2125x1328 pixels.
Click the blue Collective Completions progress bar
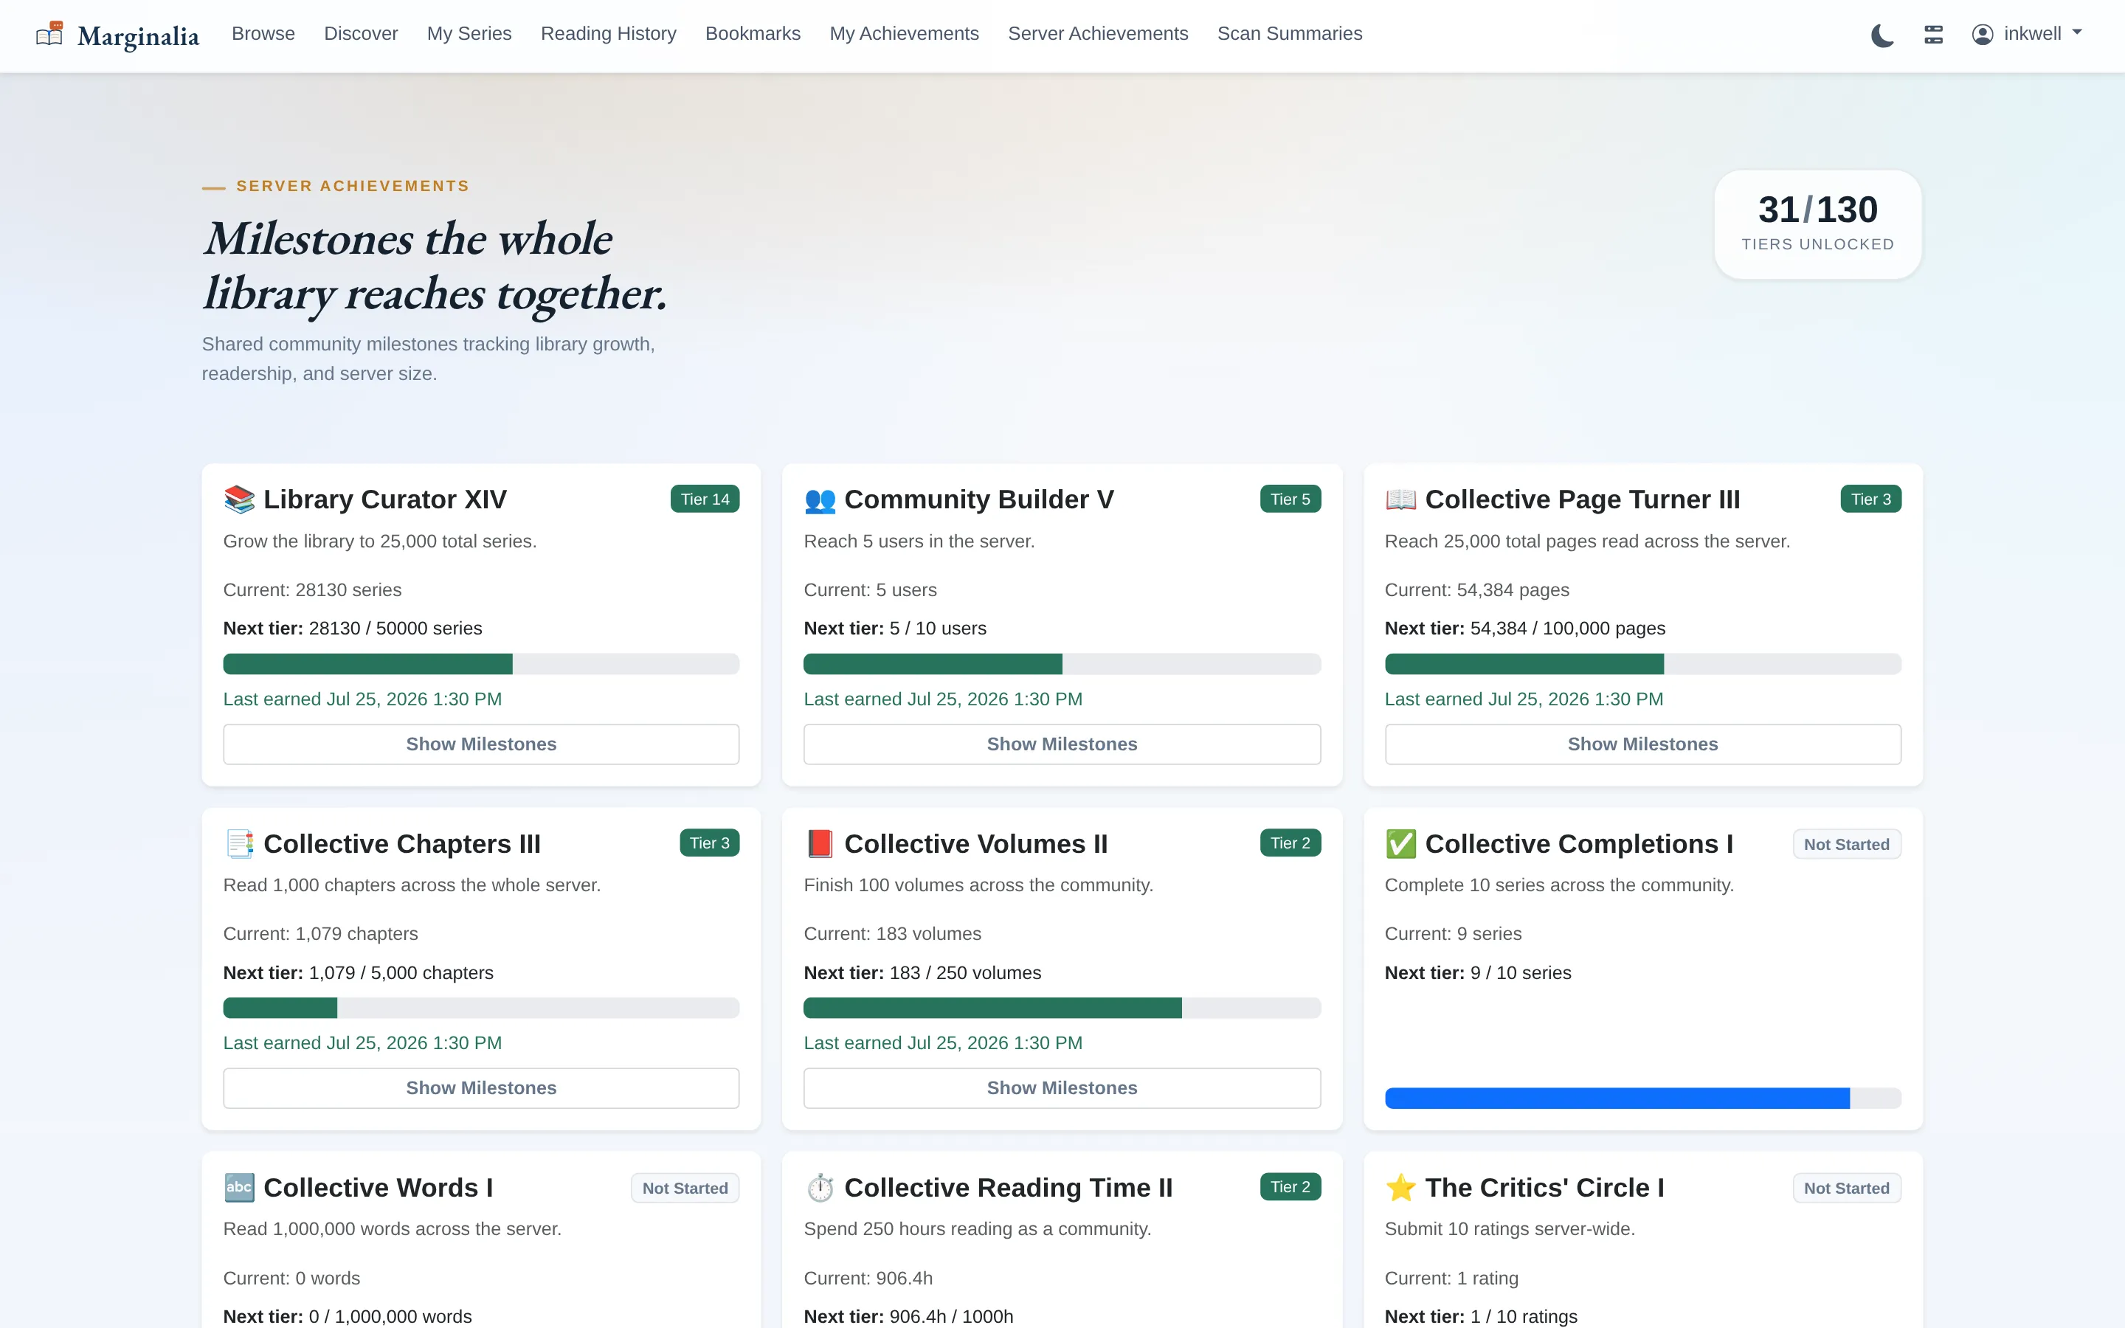tap(1642, 1098)
